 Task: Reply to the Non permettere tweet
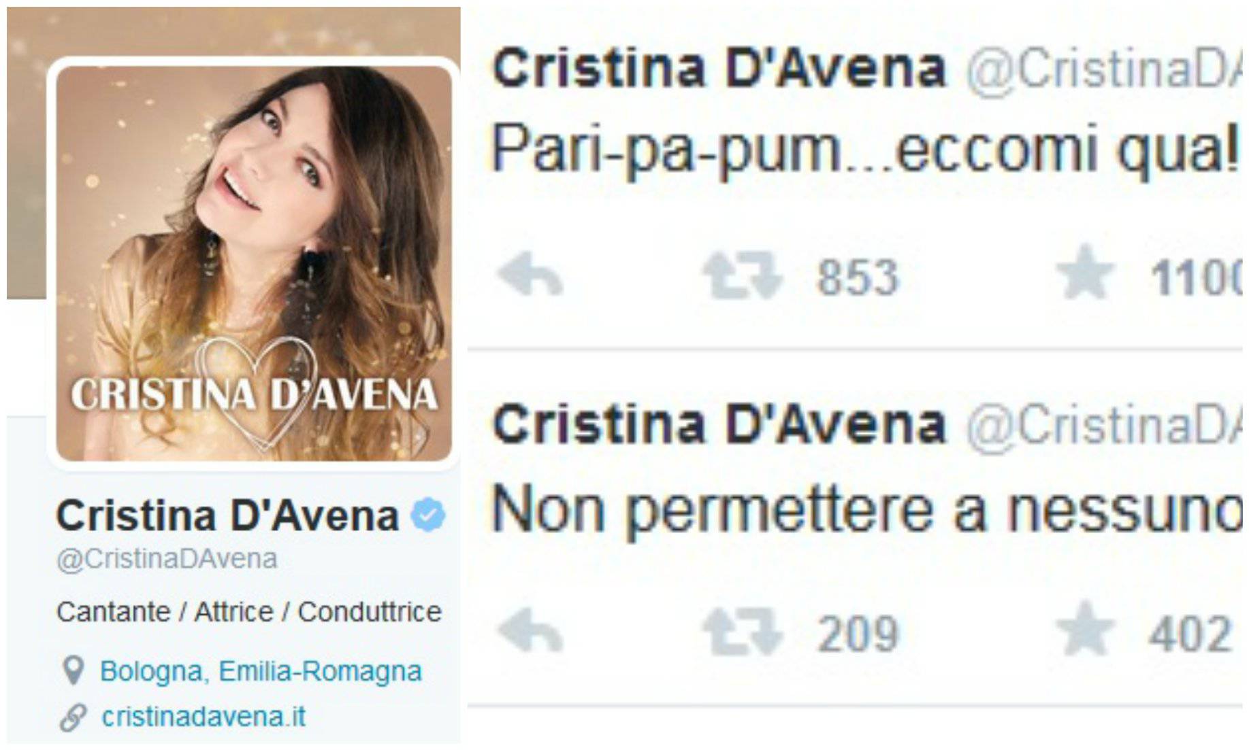pyautogui.click(x=530, y=631)
